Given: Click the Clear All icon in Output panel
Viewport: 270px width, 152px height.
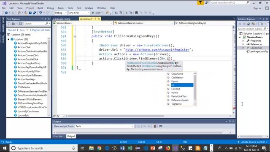Looking at the screenshot, I should 155,126.
